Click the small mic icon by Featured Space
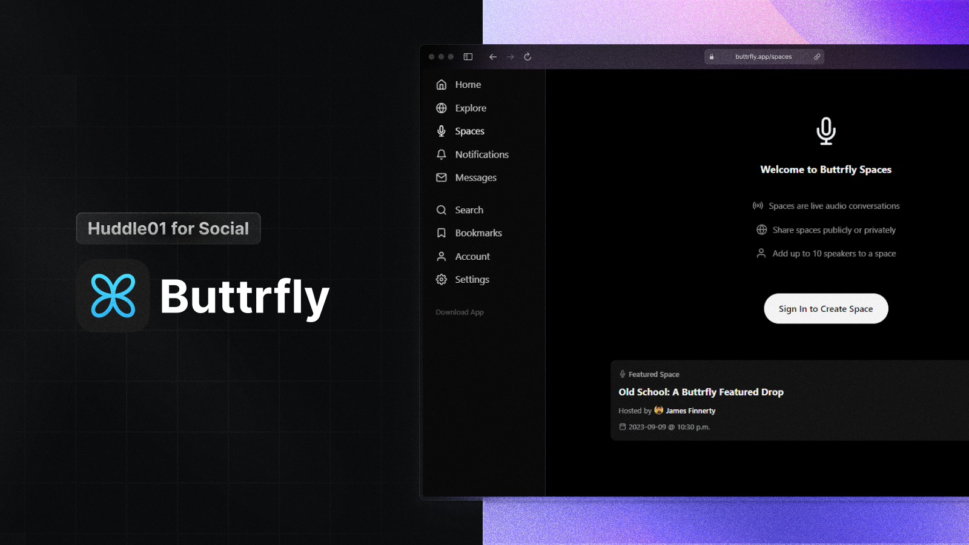Viewport: 969px width, 545px height. [623, 374]
